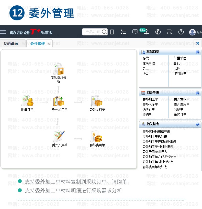The image size is (202, 209).
Task: Open the question mark help icon in header
Action: pyautogui.click(x=181, y=32)
